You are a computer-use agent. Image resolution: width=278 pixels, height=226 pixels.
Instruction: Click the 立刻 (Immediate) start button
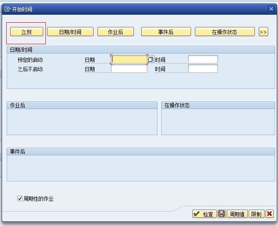pyautogui.click(x=26, y=32)
